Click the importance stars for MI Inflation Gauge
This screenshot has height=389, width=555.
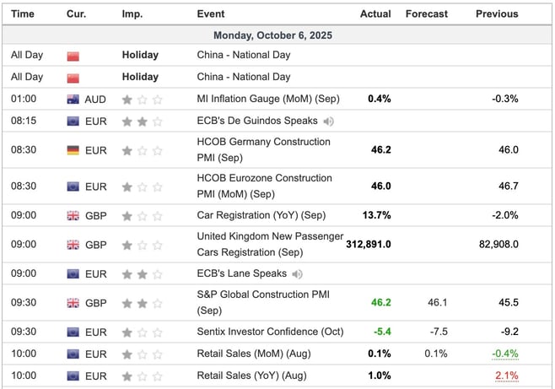point(142,99)
